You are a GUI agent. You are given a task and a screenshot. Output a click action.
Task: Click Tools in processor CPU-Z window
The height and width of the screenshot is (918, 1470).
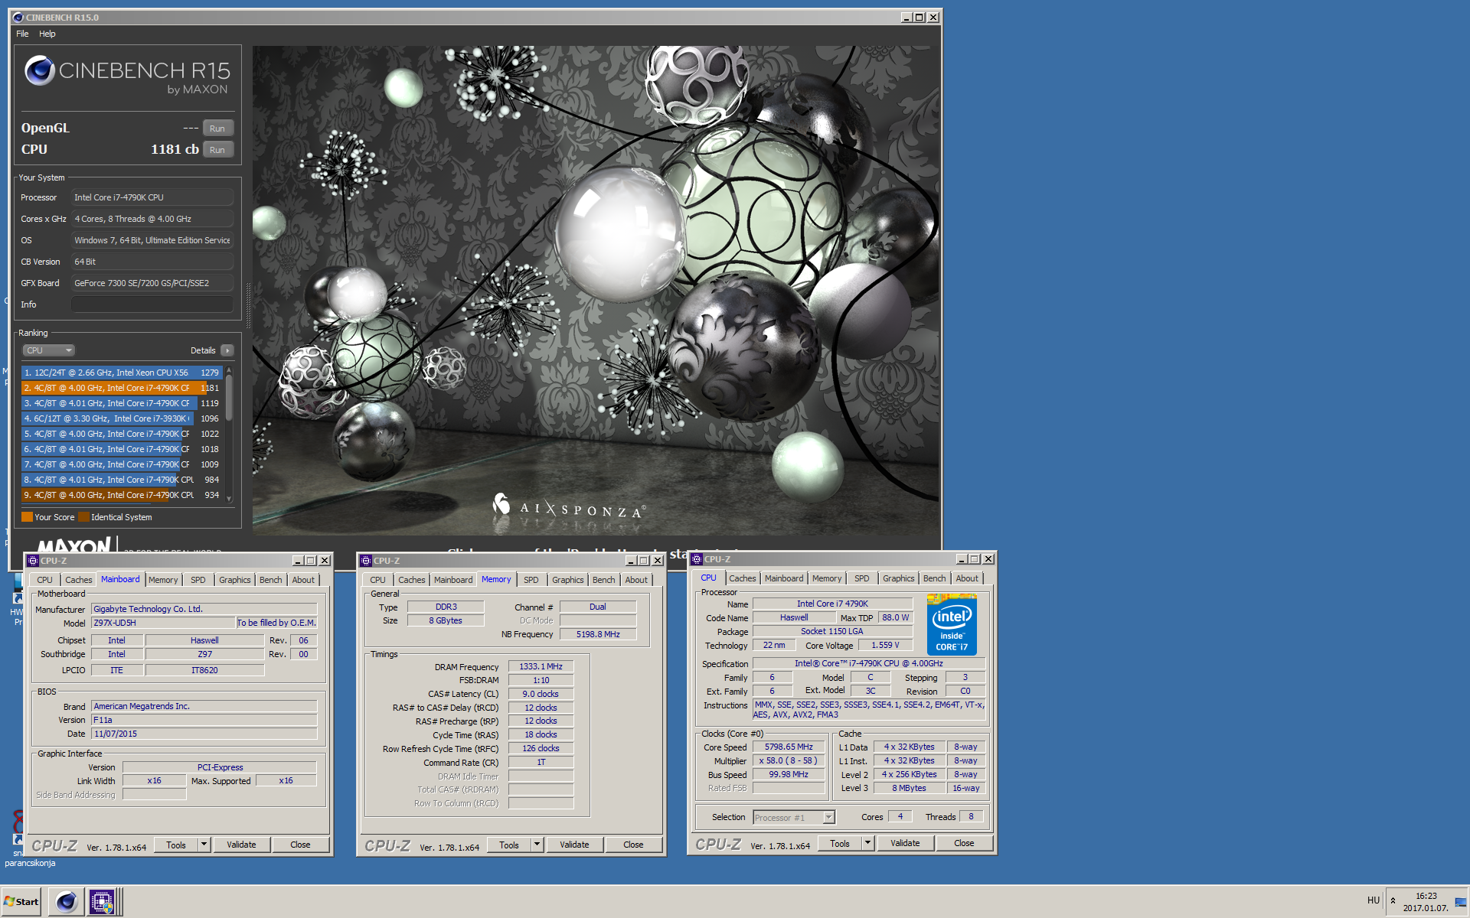tap(840, 843)
